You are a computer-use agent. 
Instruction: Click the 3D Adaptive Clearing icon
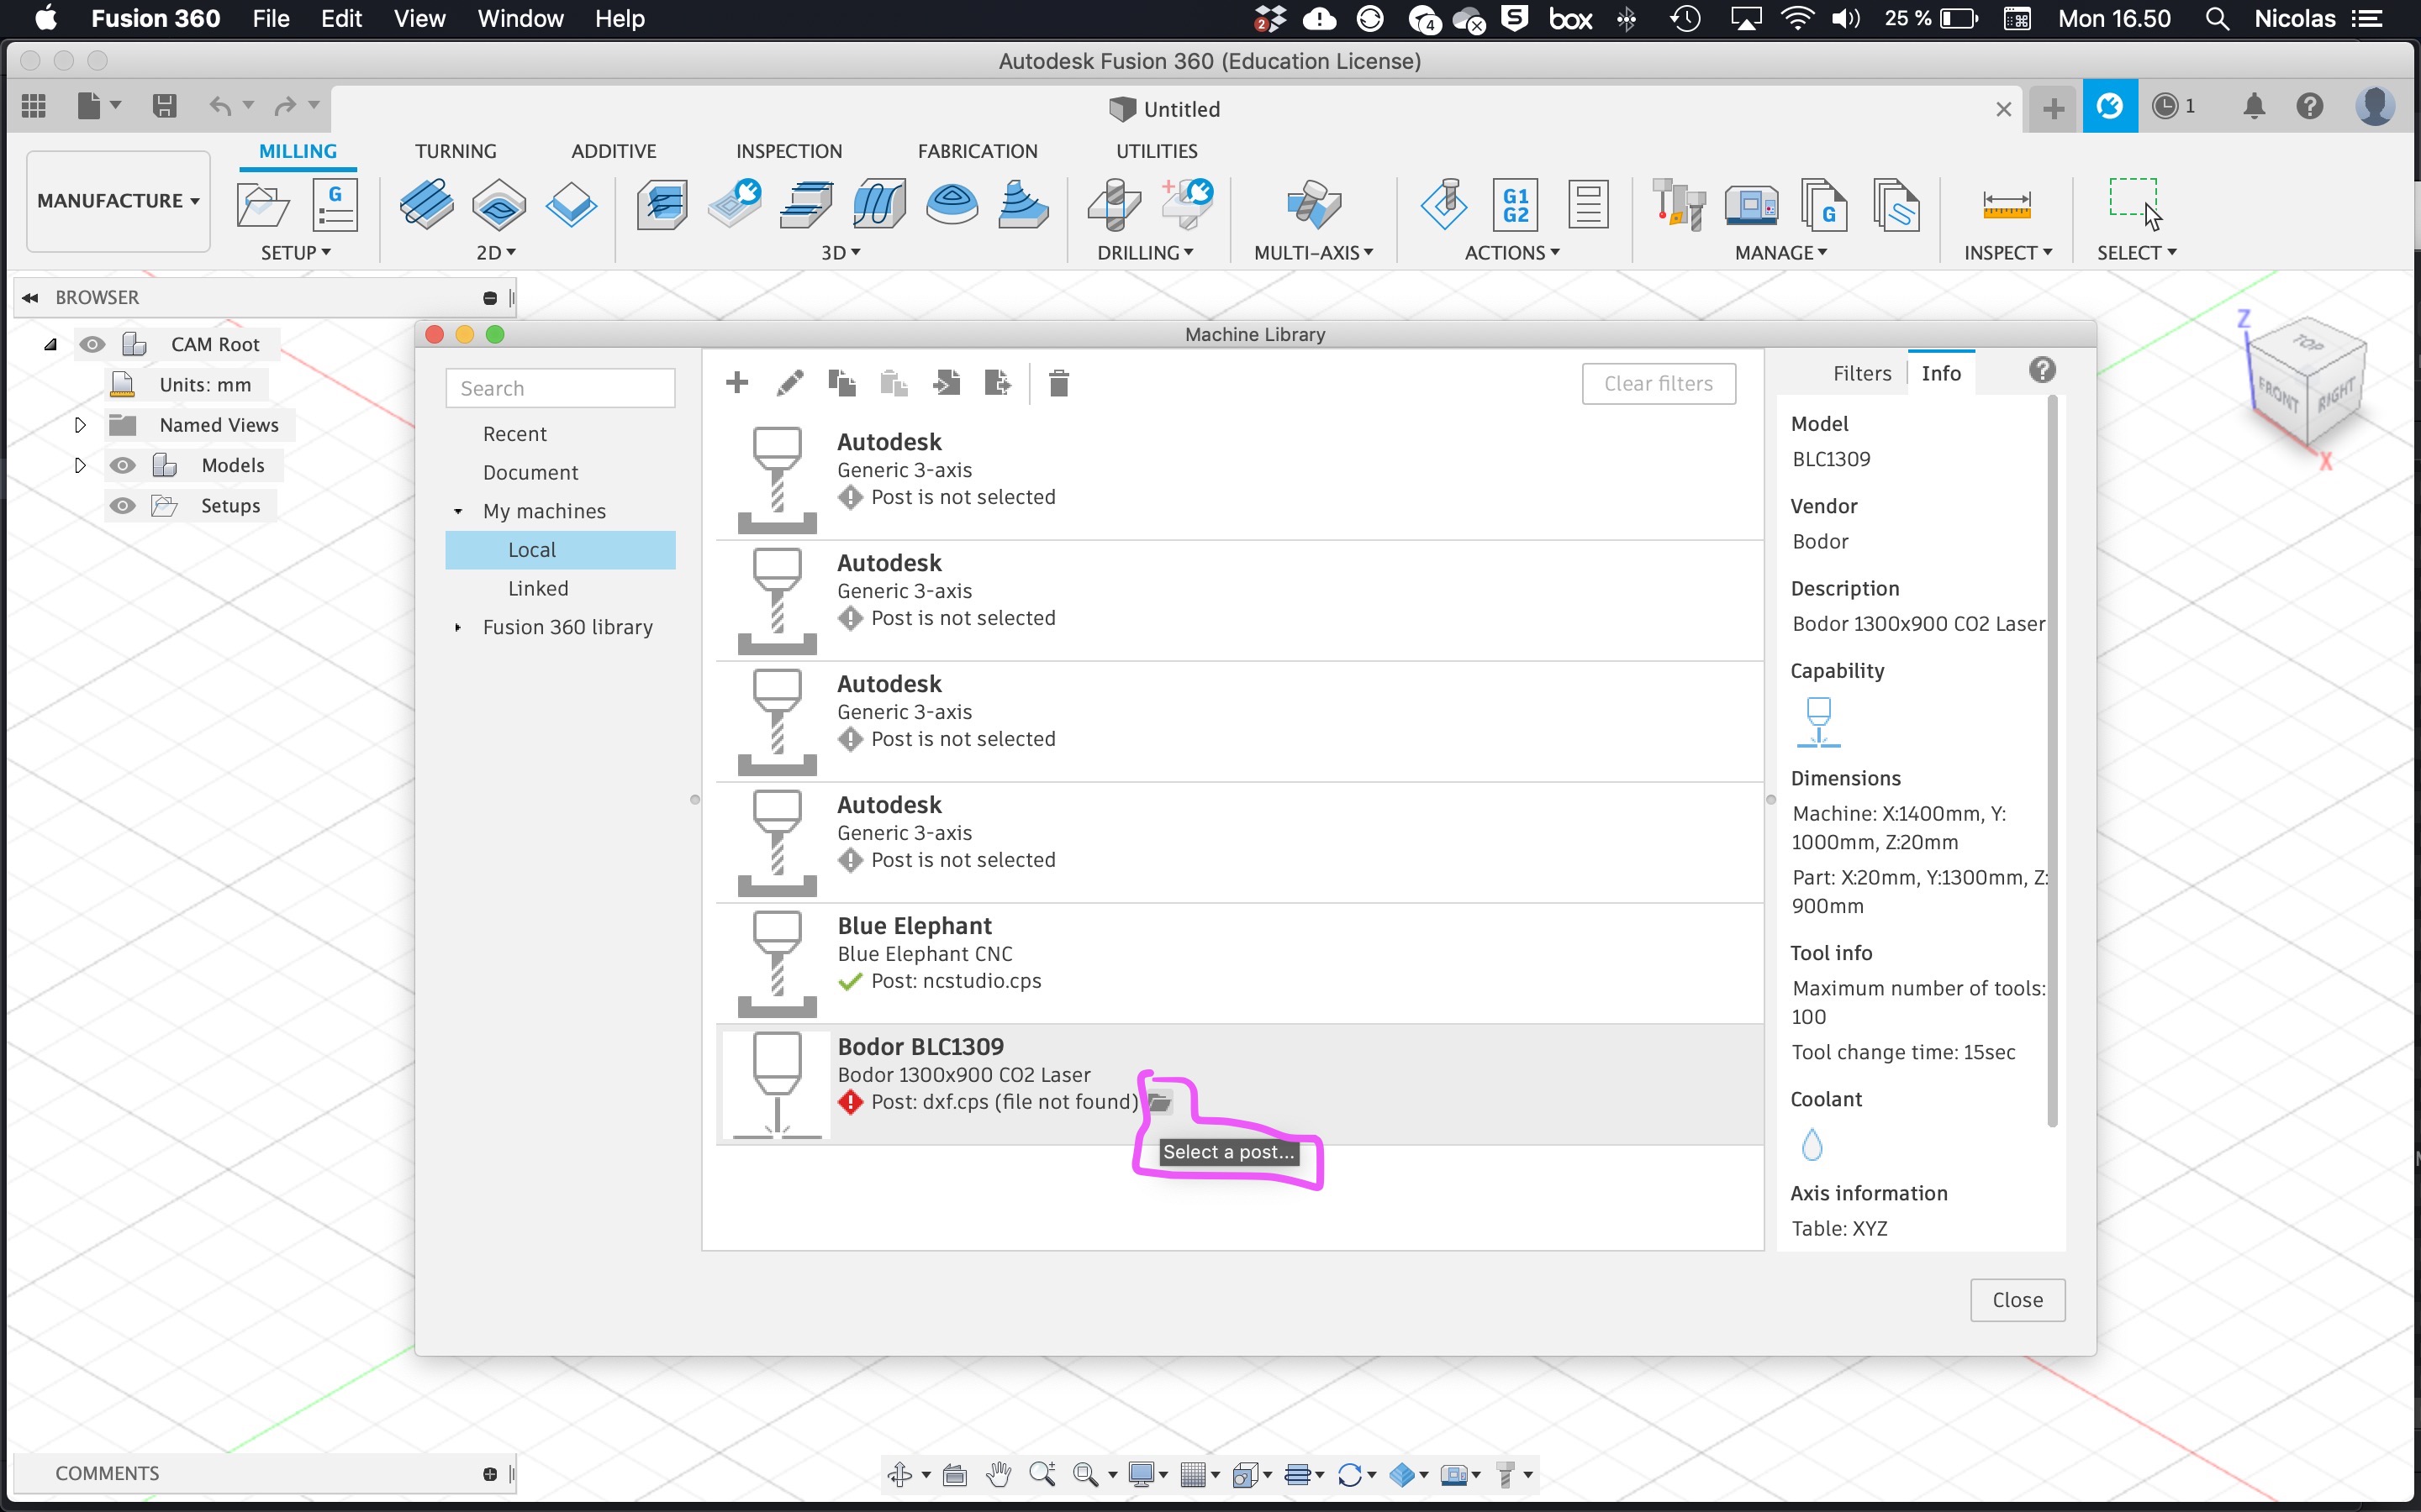pos(662,205)
